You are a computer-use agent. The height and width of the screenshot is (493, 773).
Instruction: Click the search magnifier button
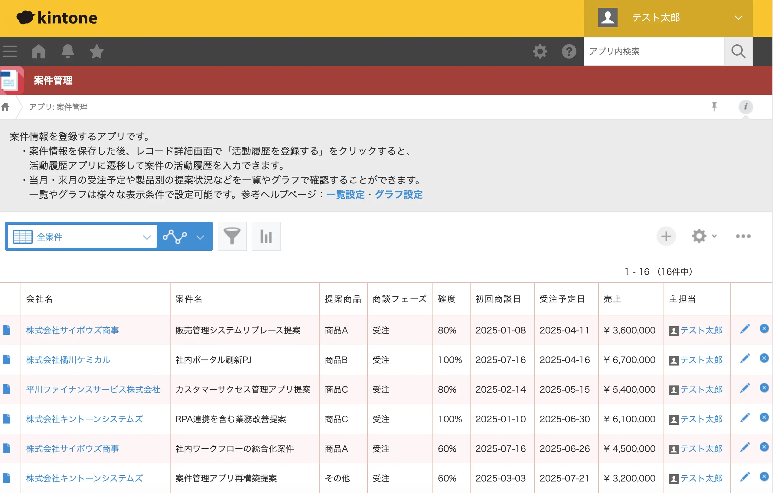click(x=738, y=51)
